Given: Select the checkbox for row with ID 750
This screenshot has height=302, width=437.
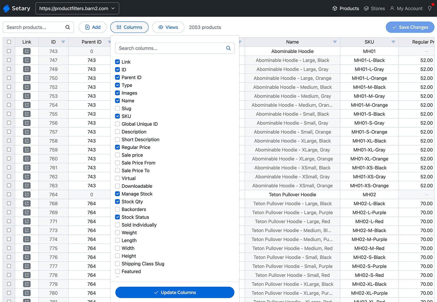Looking at the screenshot, I should pos(9,78).
